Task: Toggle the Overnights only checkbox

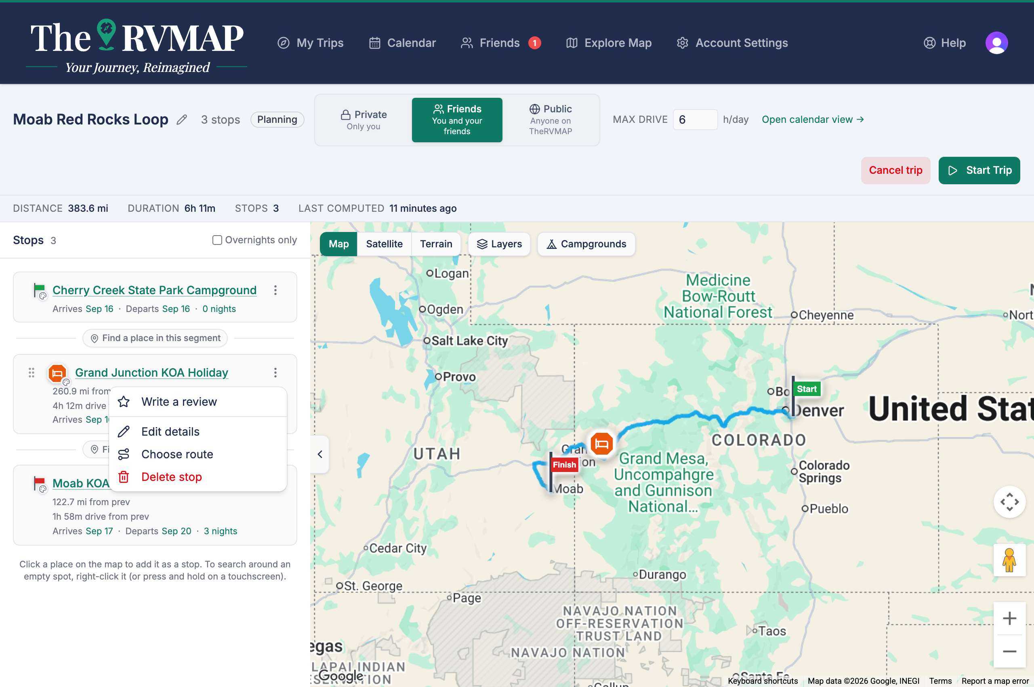Action: click(217, 240)
